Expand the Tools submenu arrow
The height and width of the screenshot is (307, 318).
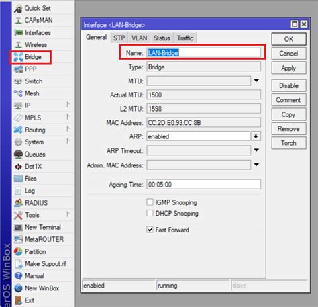[x=68, y=214]
